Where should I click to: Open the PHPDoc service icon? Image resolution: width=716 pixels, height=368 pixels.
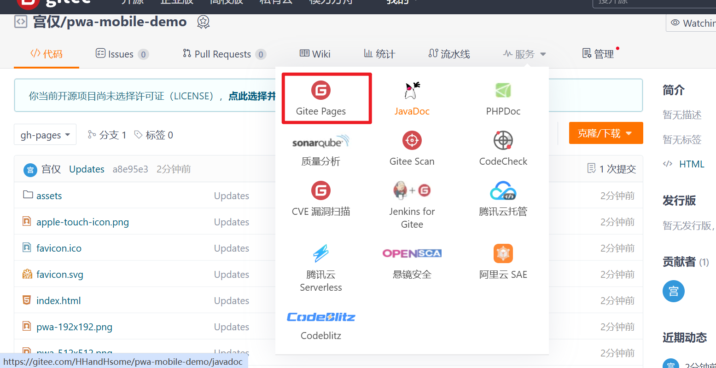click(x=503, y=91)
